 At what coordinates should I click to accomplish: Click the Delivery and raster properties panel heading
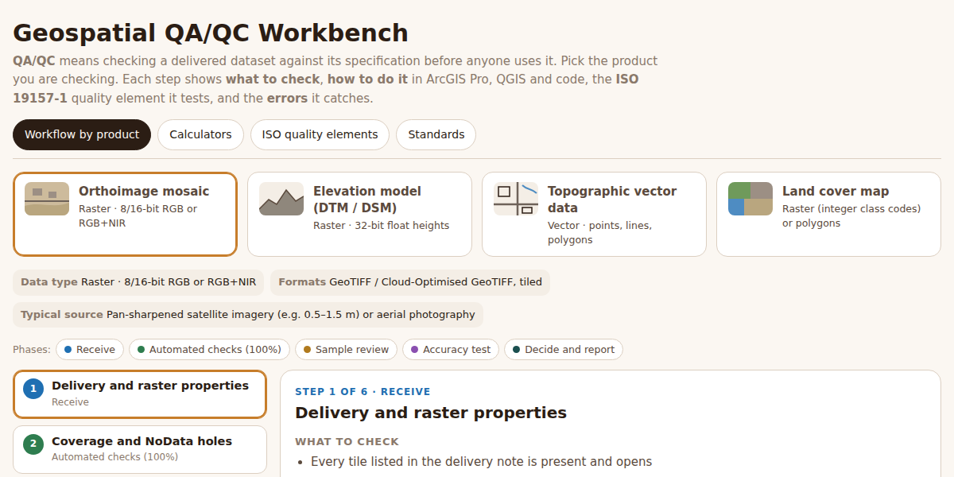431,413
